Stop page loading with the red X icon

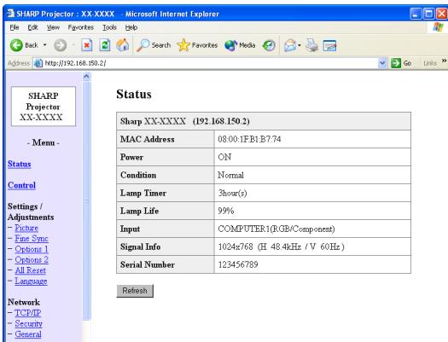[87, 45]
